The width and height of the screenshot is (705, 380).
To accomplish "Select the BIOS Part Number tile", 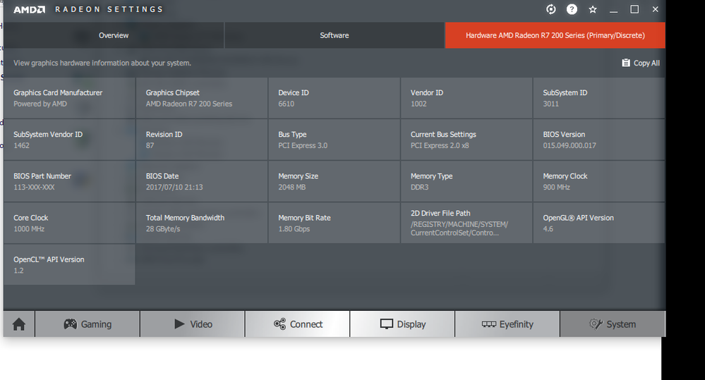I will (x=69, y=181).
